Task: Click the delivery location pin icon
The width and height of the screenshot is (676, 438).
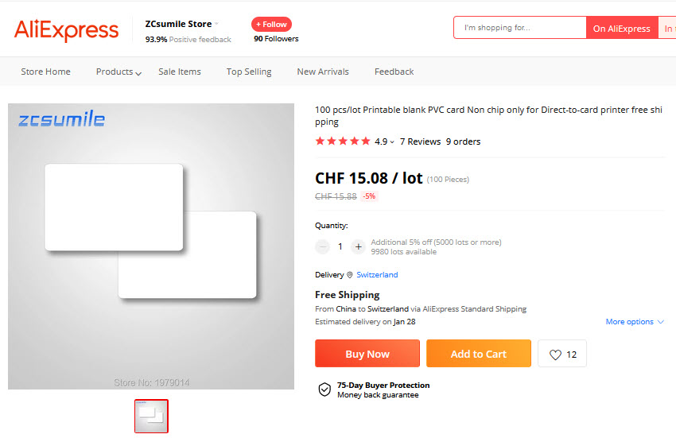Action: pyautogui.click(x=350, y=275)
